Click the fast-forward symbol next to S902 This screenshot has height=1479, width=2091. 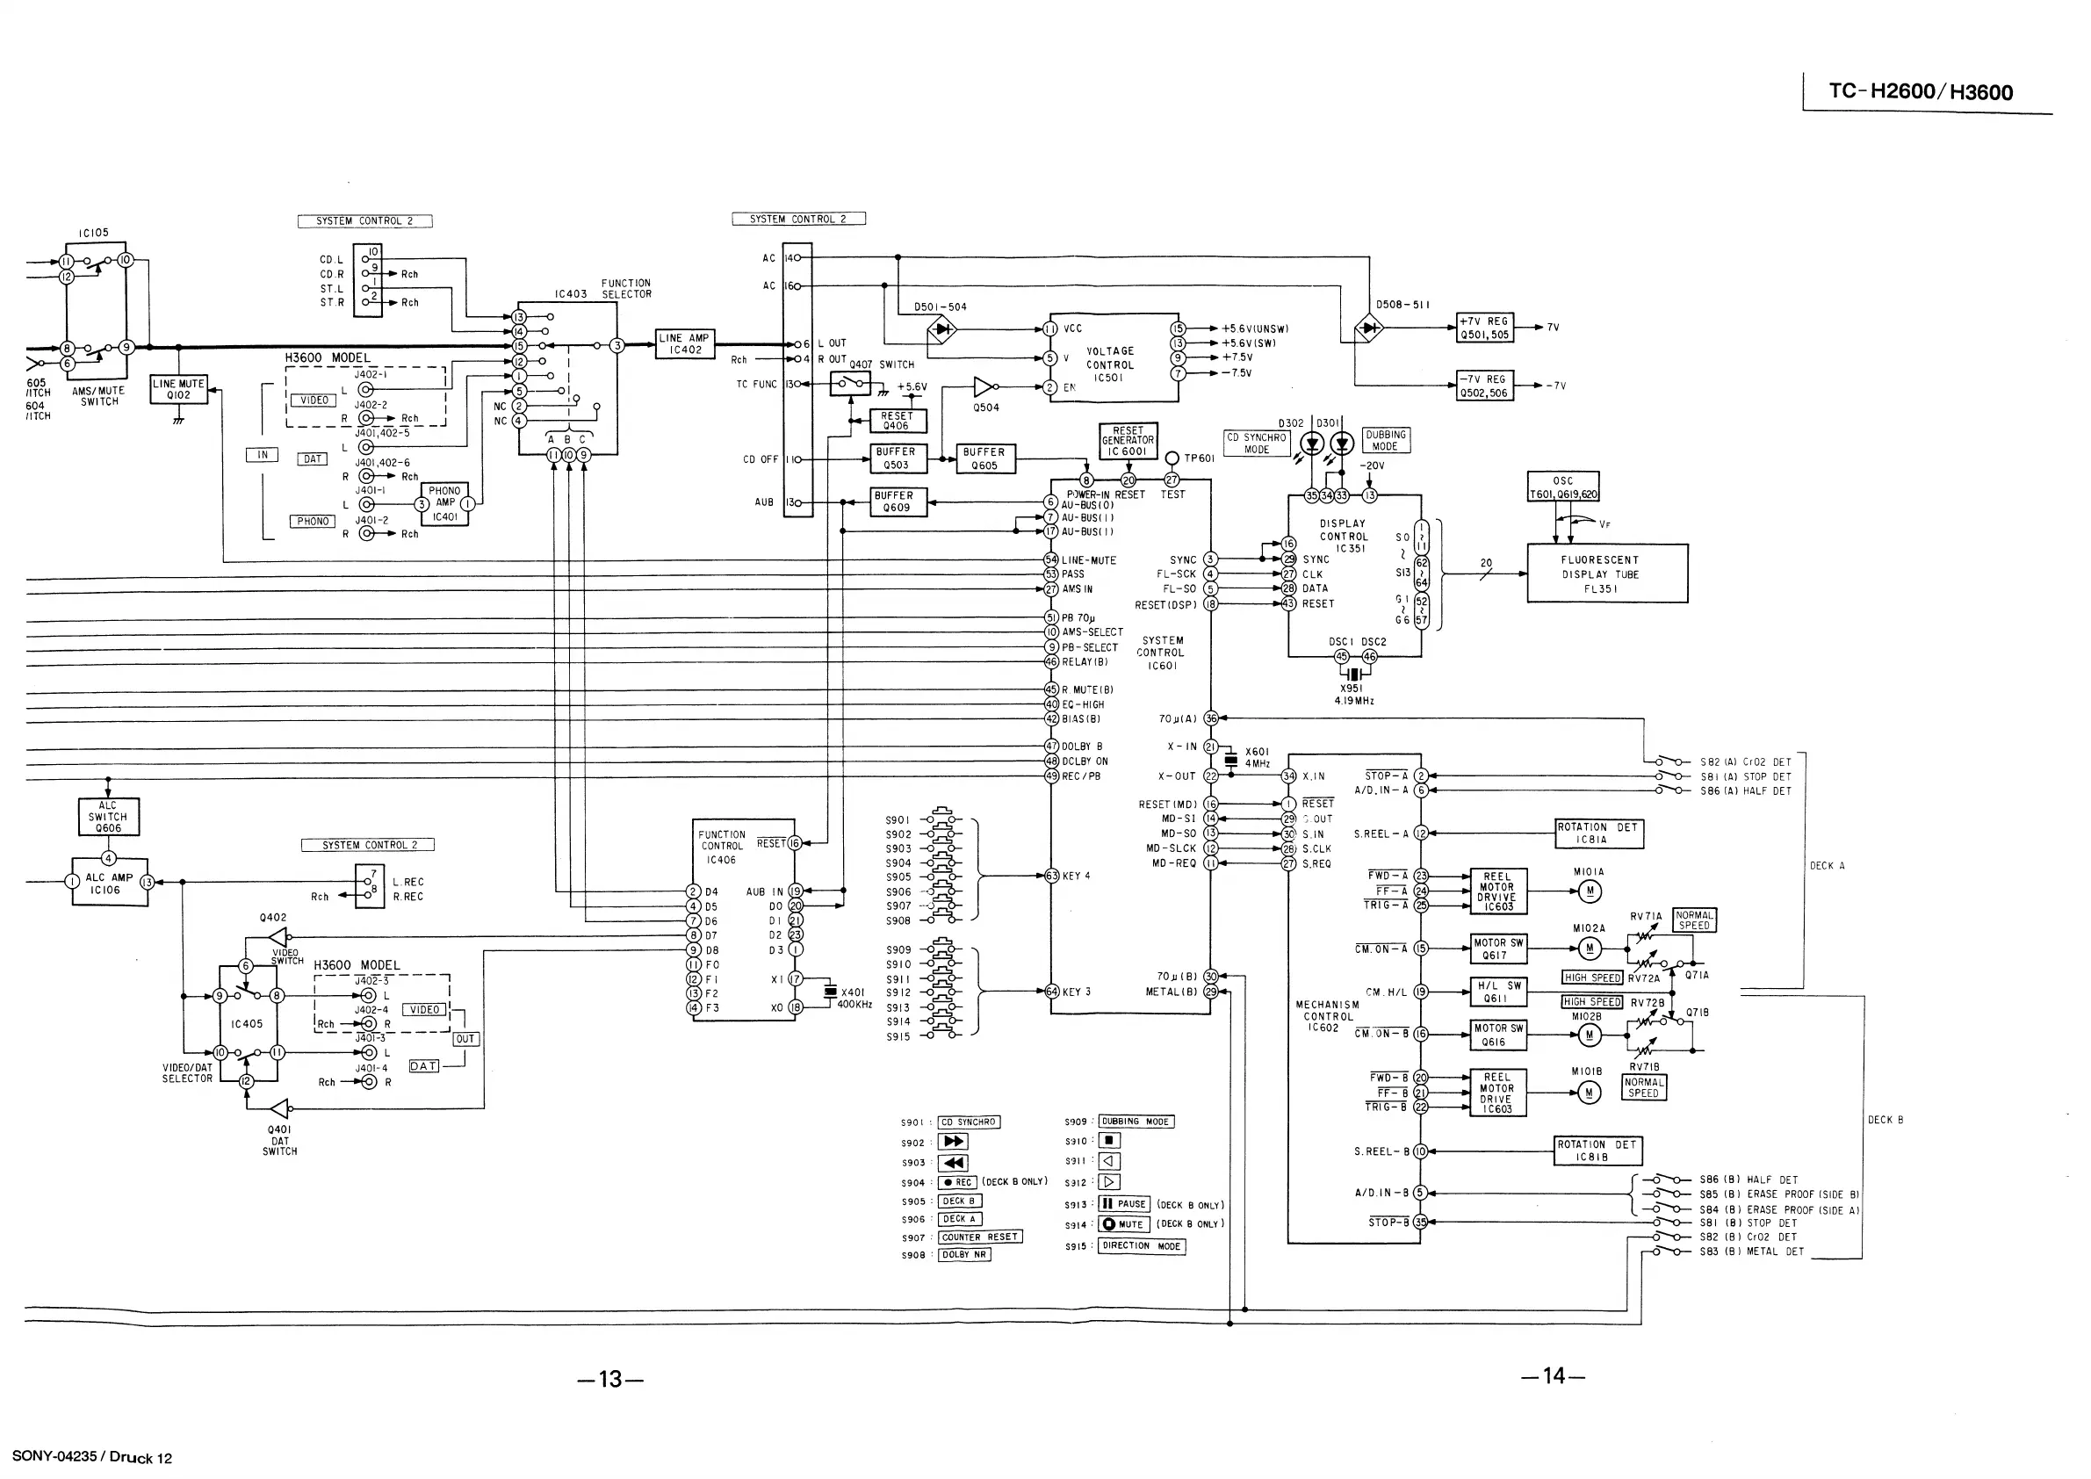point(954,1142)
